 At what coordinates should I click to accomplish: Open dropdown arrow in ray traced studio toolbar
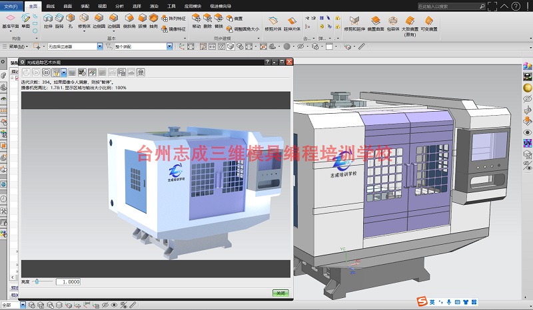[63, 73]
